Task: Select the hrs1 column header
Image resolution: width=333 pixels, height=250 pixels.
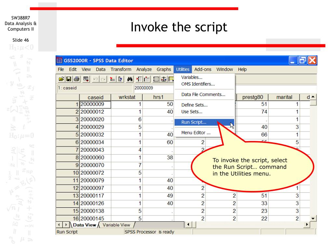Action: (158, 97)
